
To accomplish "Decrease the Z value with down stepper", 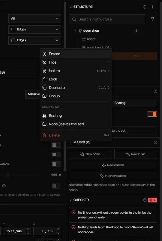I will point(58,233).
